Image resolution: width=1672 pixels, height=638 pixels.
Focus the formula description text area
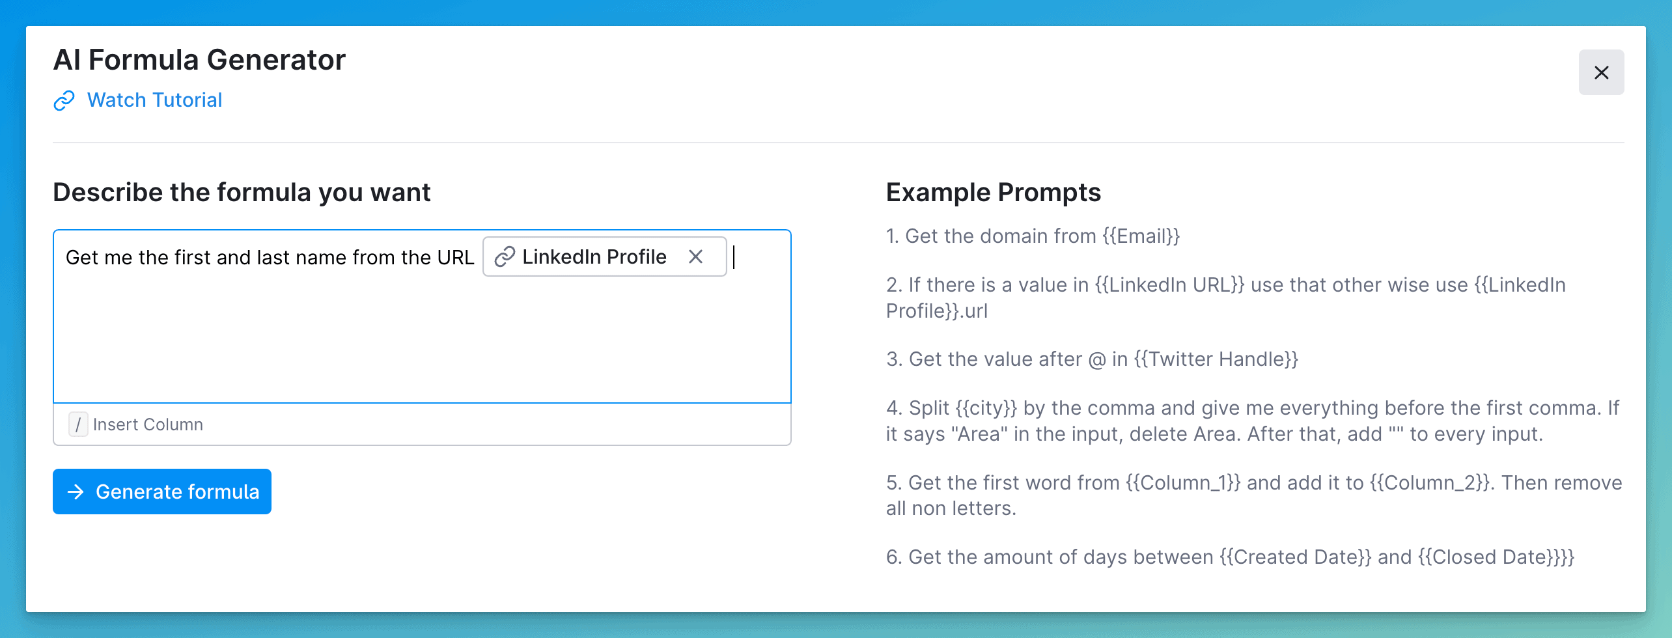pos(421,339)
